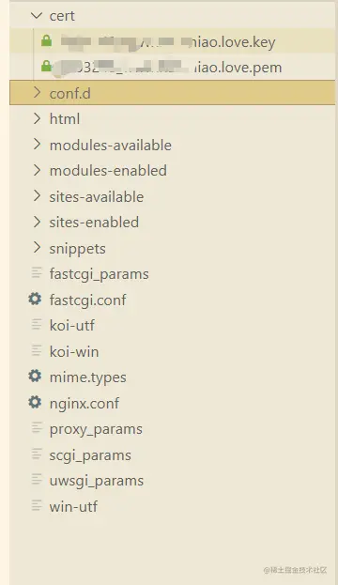Expand the modules-available folder arrow
Screen dimensions: 338x585
pos(37,144)
